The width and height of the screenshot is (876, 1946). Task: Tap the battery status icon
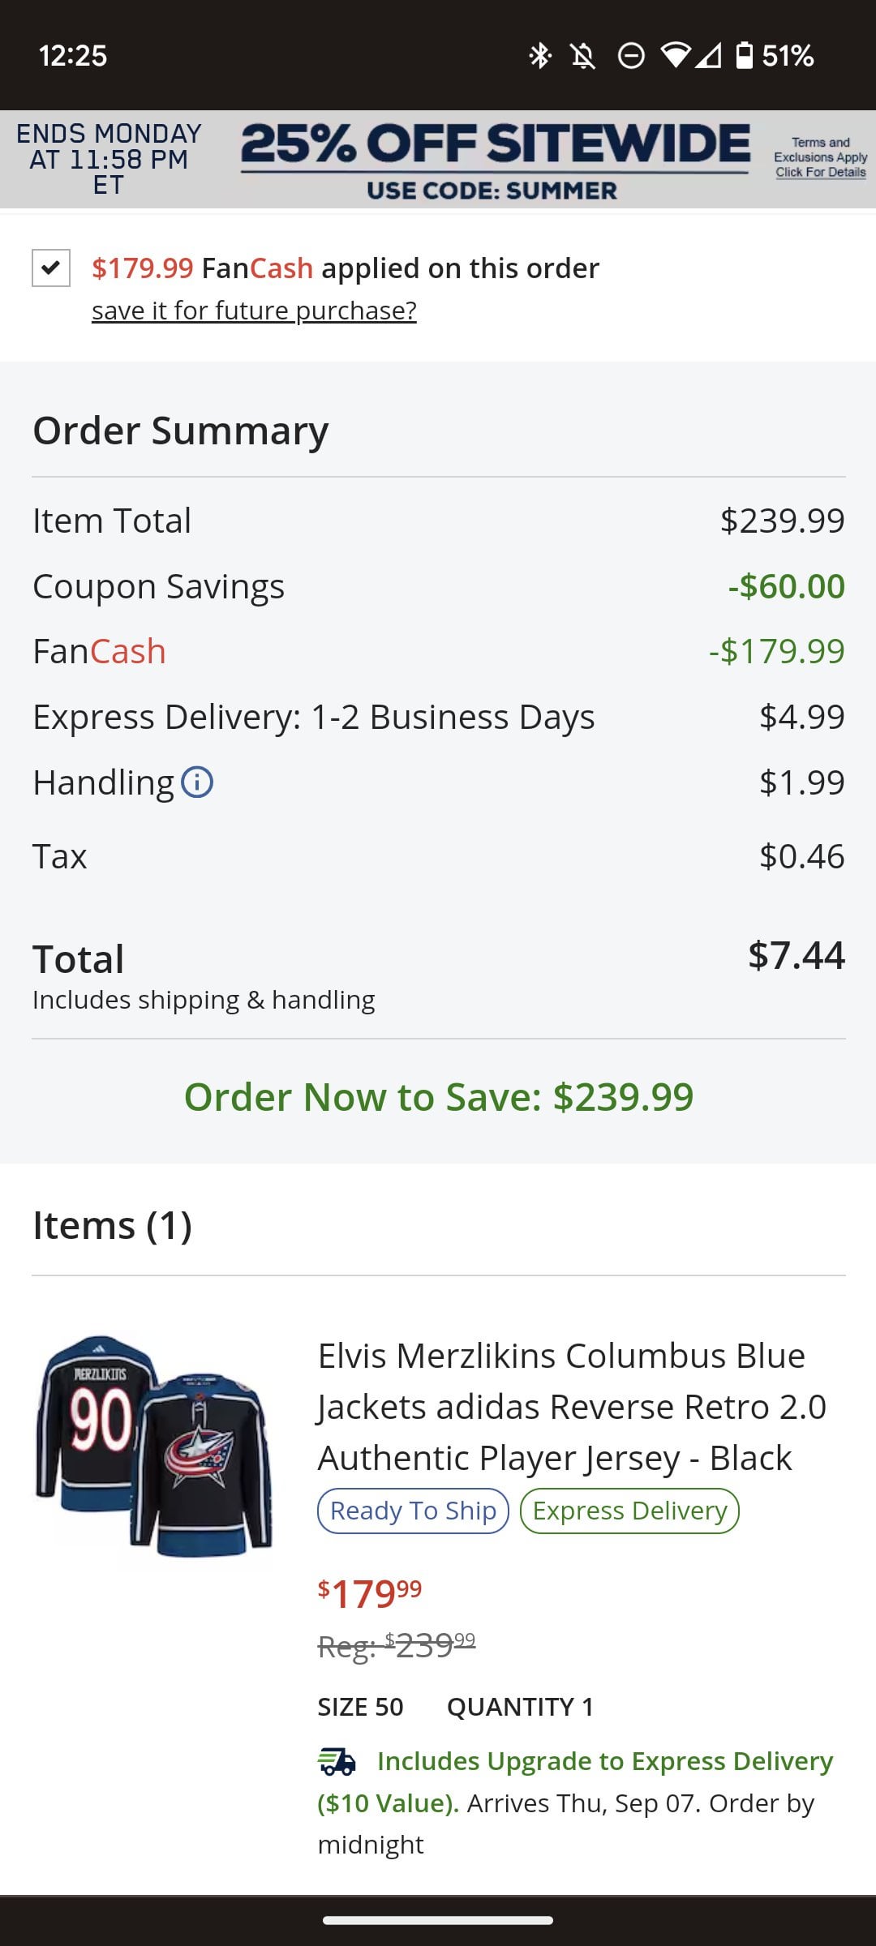click(744, 55)
